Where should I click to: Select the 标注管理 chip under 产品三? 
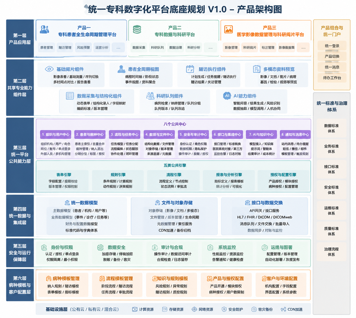[x=268, y=47]
